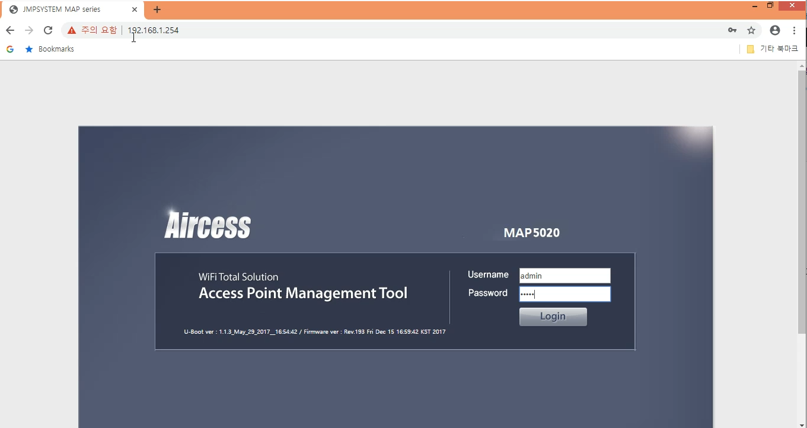Image resolution: width=807 pixels, height=428 pixels.
Task: Restore down the browser window
Action: (x=770, y=5)
